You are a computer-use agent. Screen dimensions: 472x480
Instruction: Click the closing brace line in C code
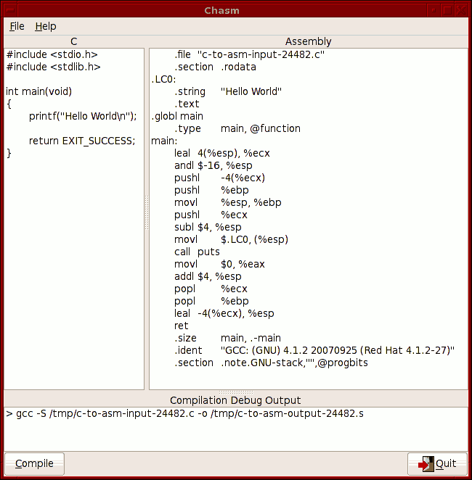[9, 153]
